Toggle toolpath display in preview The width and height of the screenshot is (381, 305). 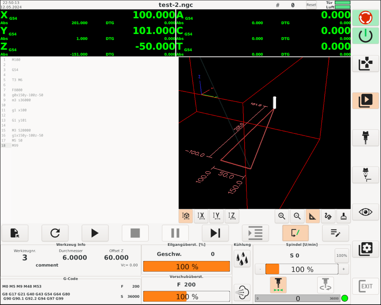(x=328, y=216)
